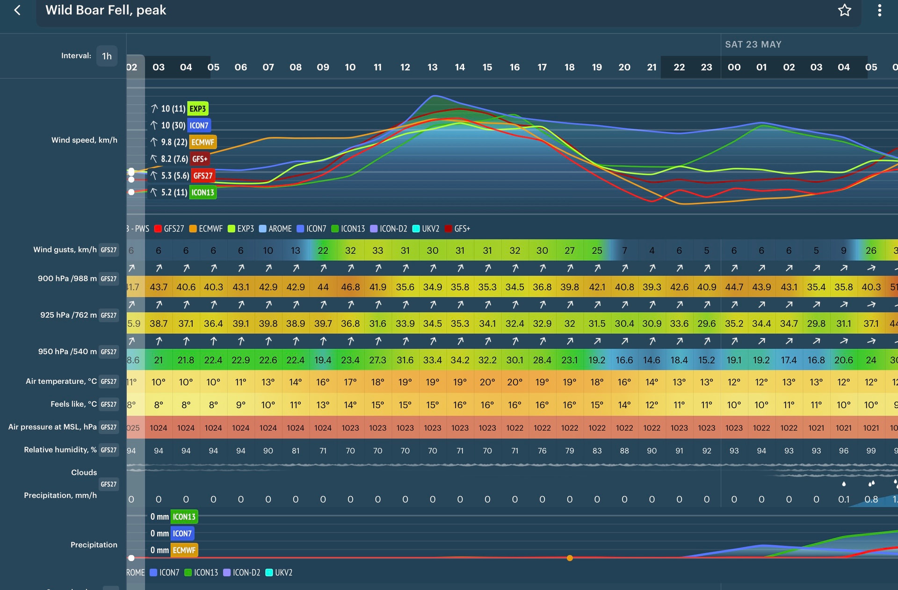Change model for Relative humidity GFS27 badge
Viewport: 898px width, 590px height.
pos(109,450)
